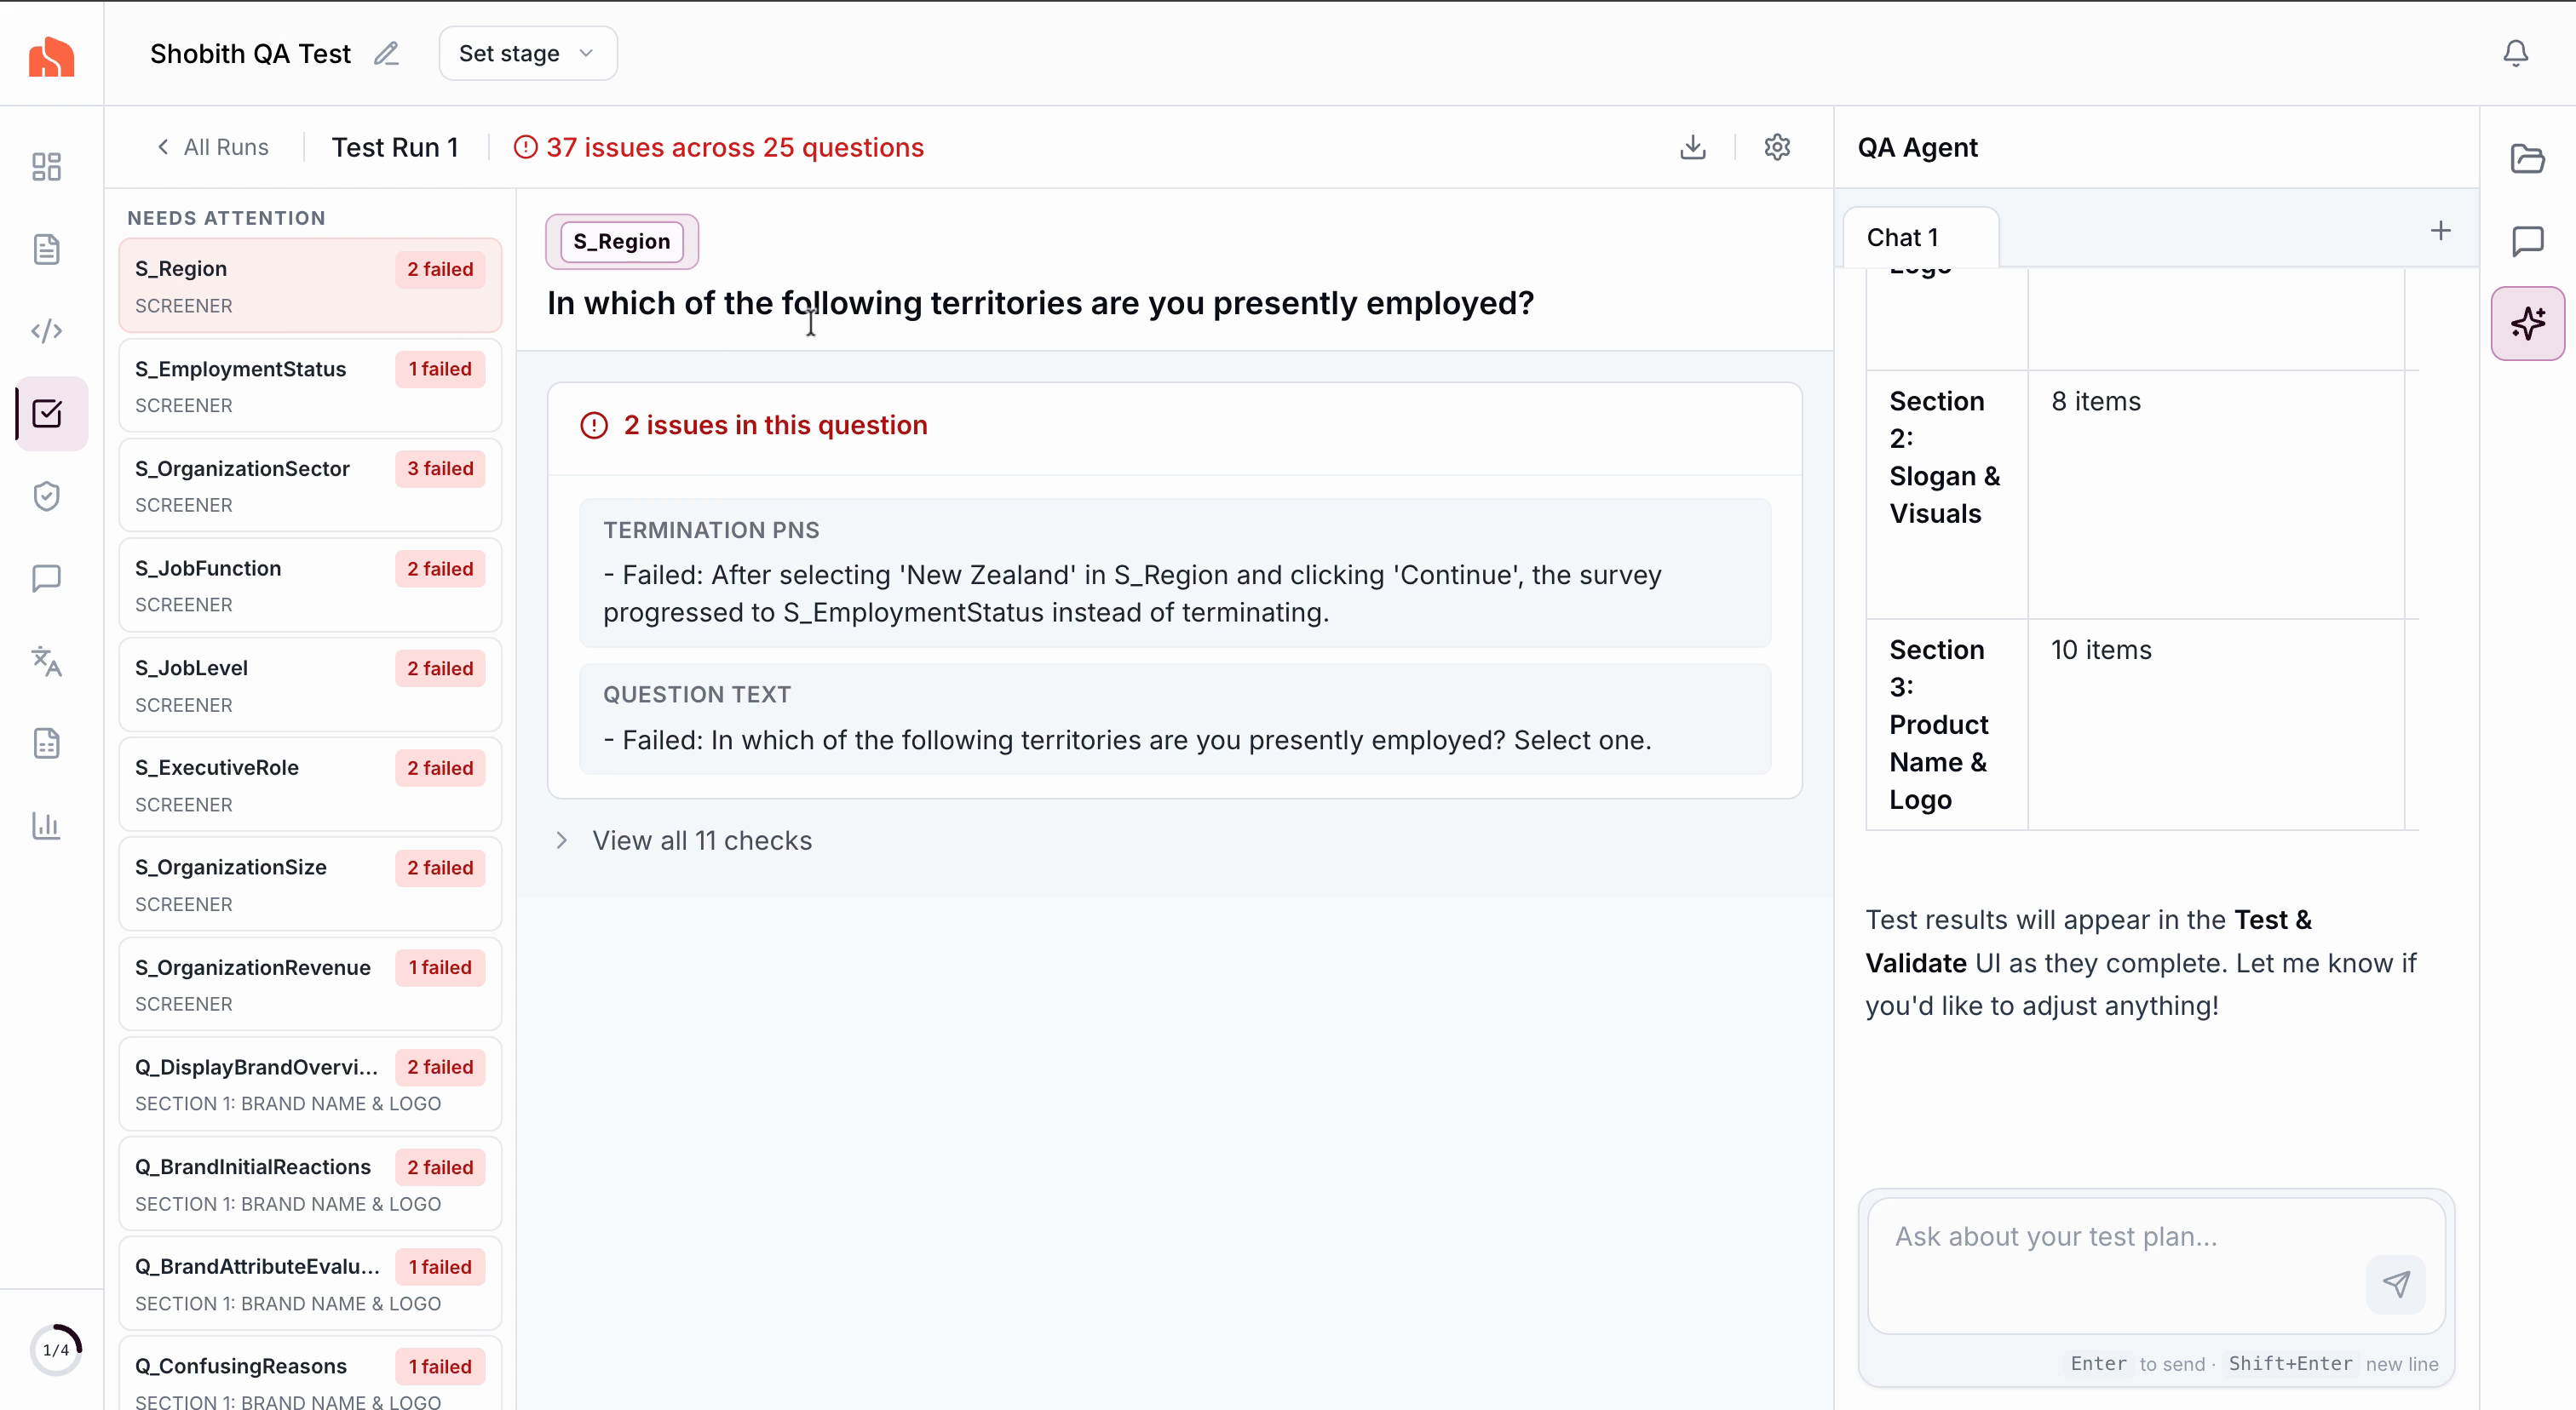Click the download results icon

1692,147
